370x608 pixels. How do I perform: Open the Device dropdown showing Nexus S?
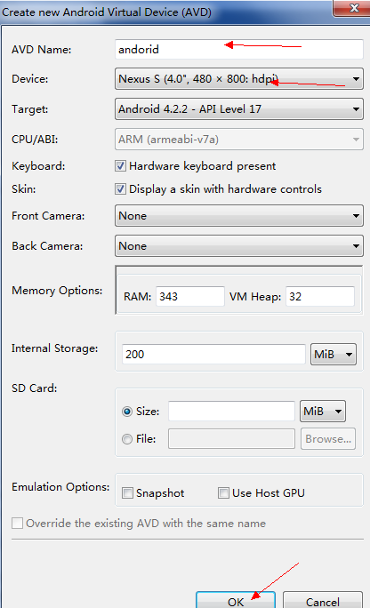pos(239,79)
